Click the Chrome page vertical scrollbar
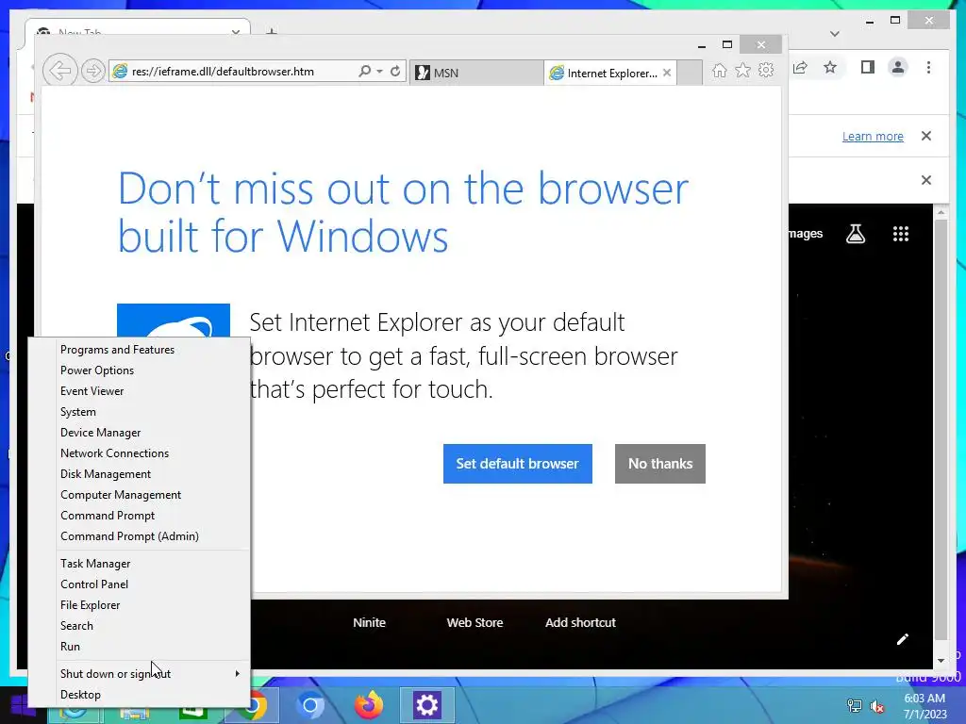 coord(941,429)
